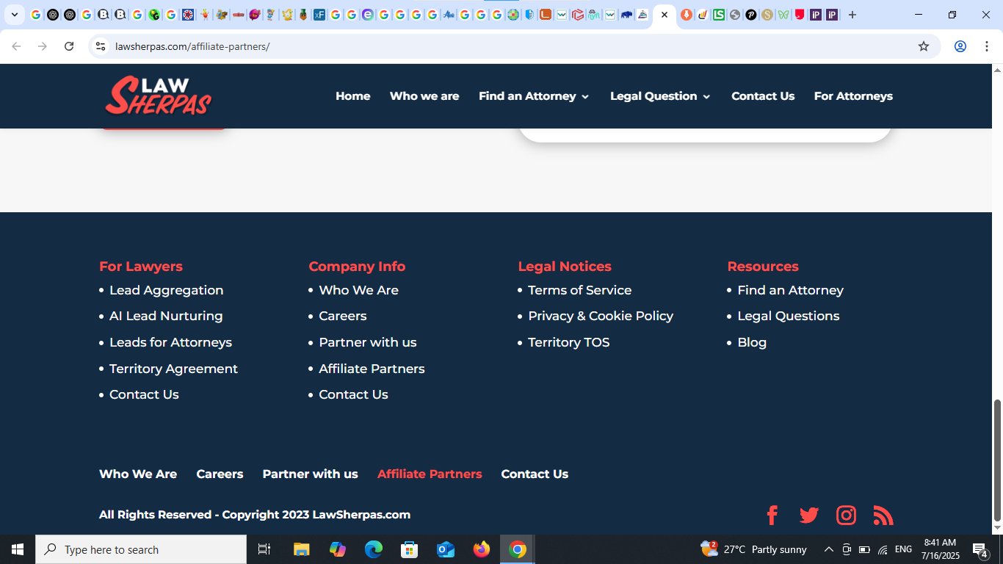1003x564 pixels.
Task: Open Who We Are under Company Info
Action: pos(358,290)
